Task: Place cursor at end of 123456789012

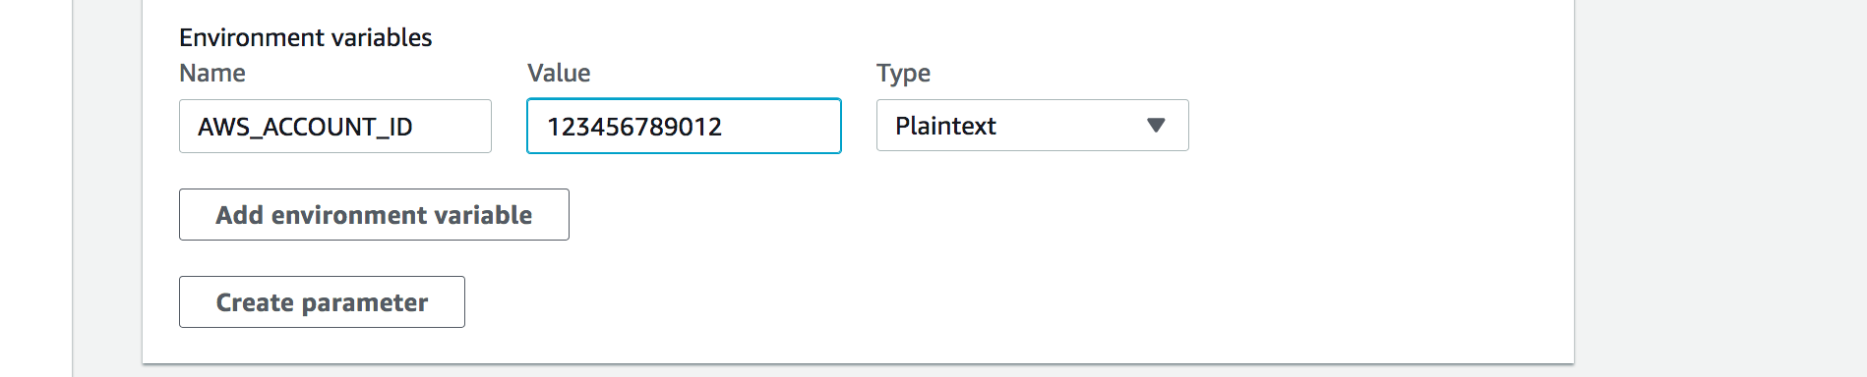Action: coord(725,127)
